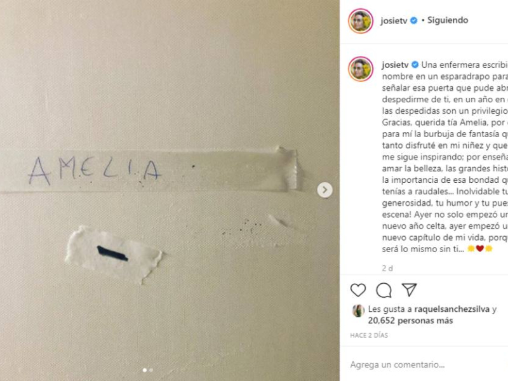Open josietv avatar beside caption

[361, 69]
